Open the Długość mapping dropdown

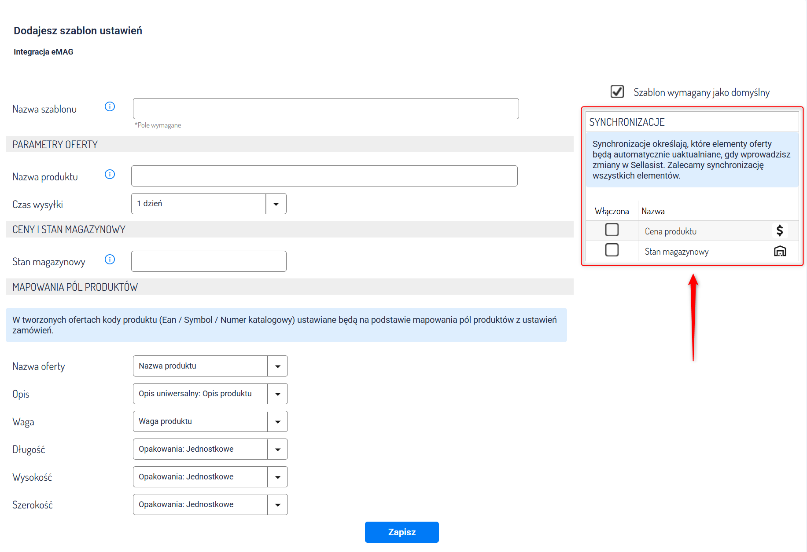click(210, 449)
